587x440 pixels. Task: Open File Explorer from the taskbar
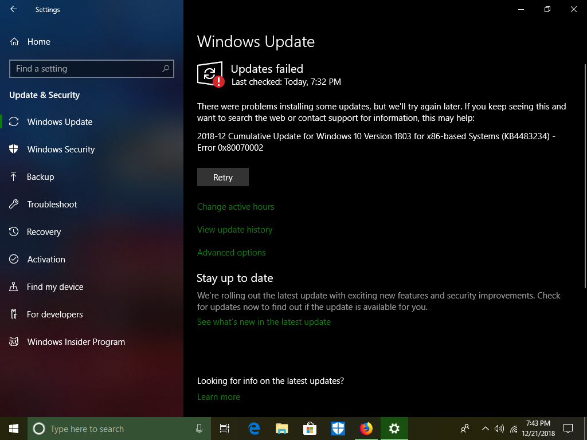click(282, 429)
